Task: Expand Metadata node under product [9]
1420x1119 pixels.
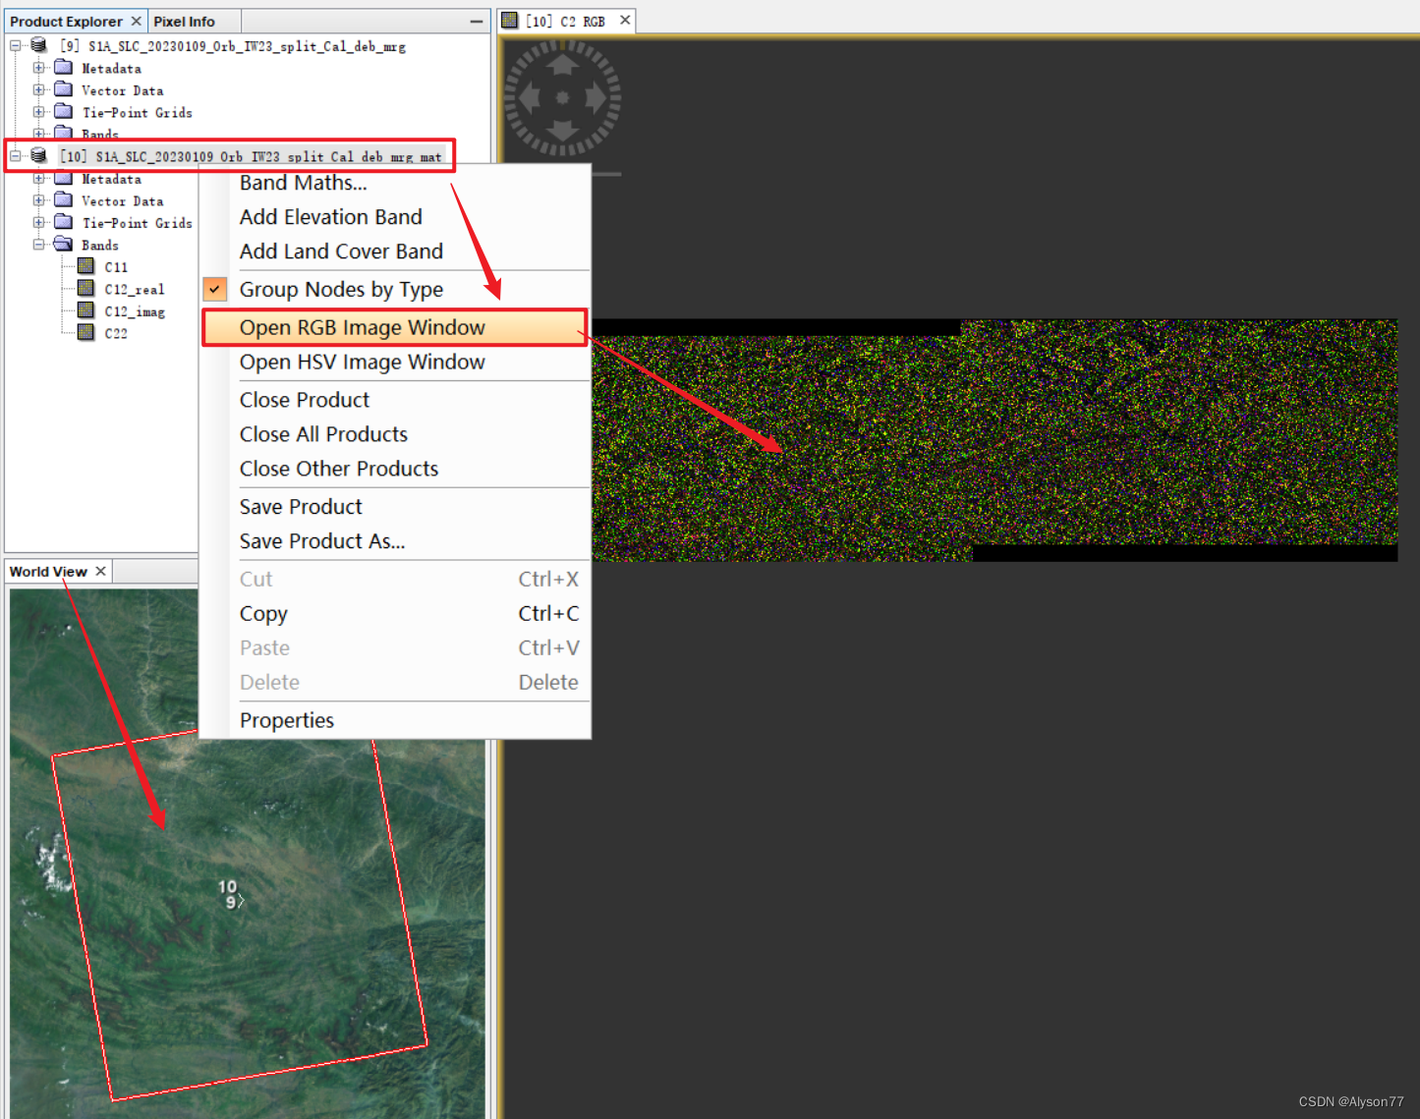Action: point(38,68)
